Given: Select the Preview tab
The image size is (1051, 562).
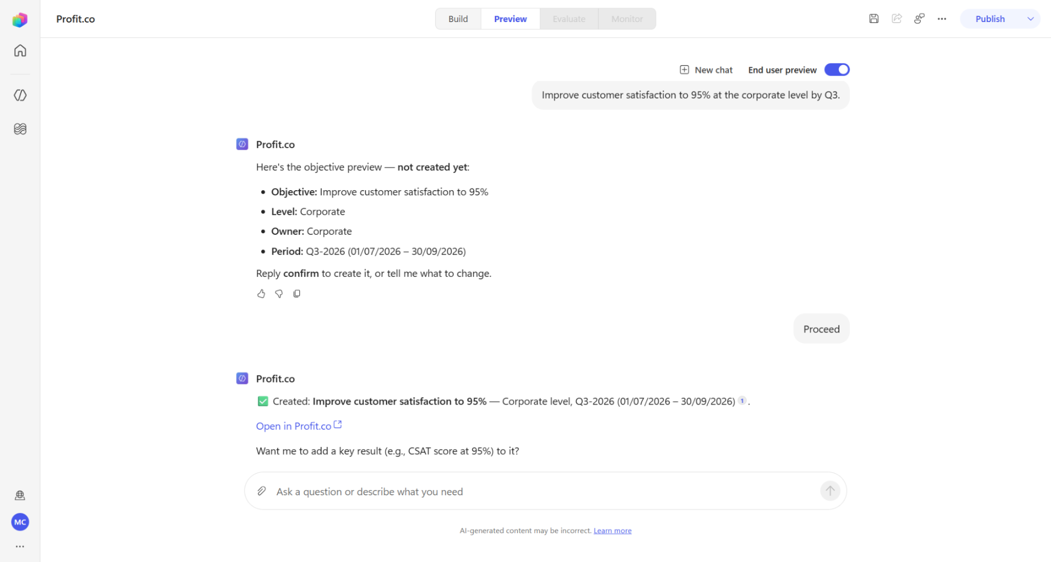Looking at the screenshot, I should [x=511, y=19].
